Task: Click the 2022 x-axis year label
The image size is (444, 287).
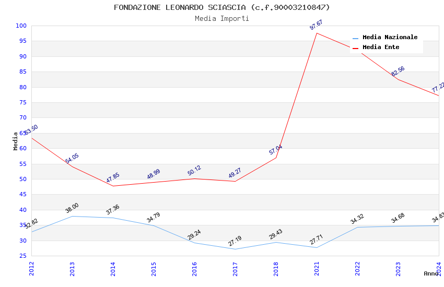Action: (357, 269)
